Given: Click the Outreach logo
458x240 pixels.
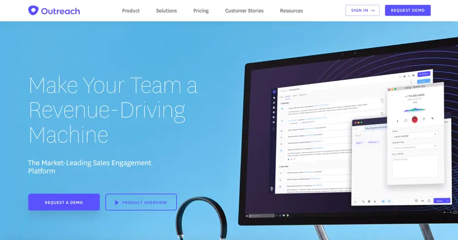Looking at the screenshot, I should point(54,11).
